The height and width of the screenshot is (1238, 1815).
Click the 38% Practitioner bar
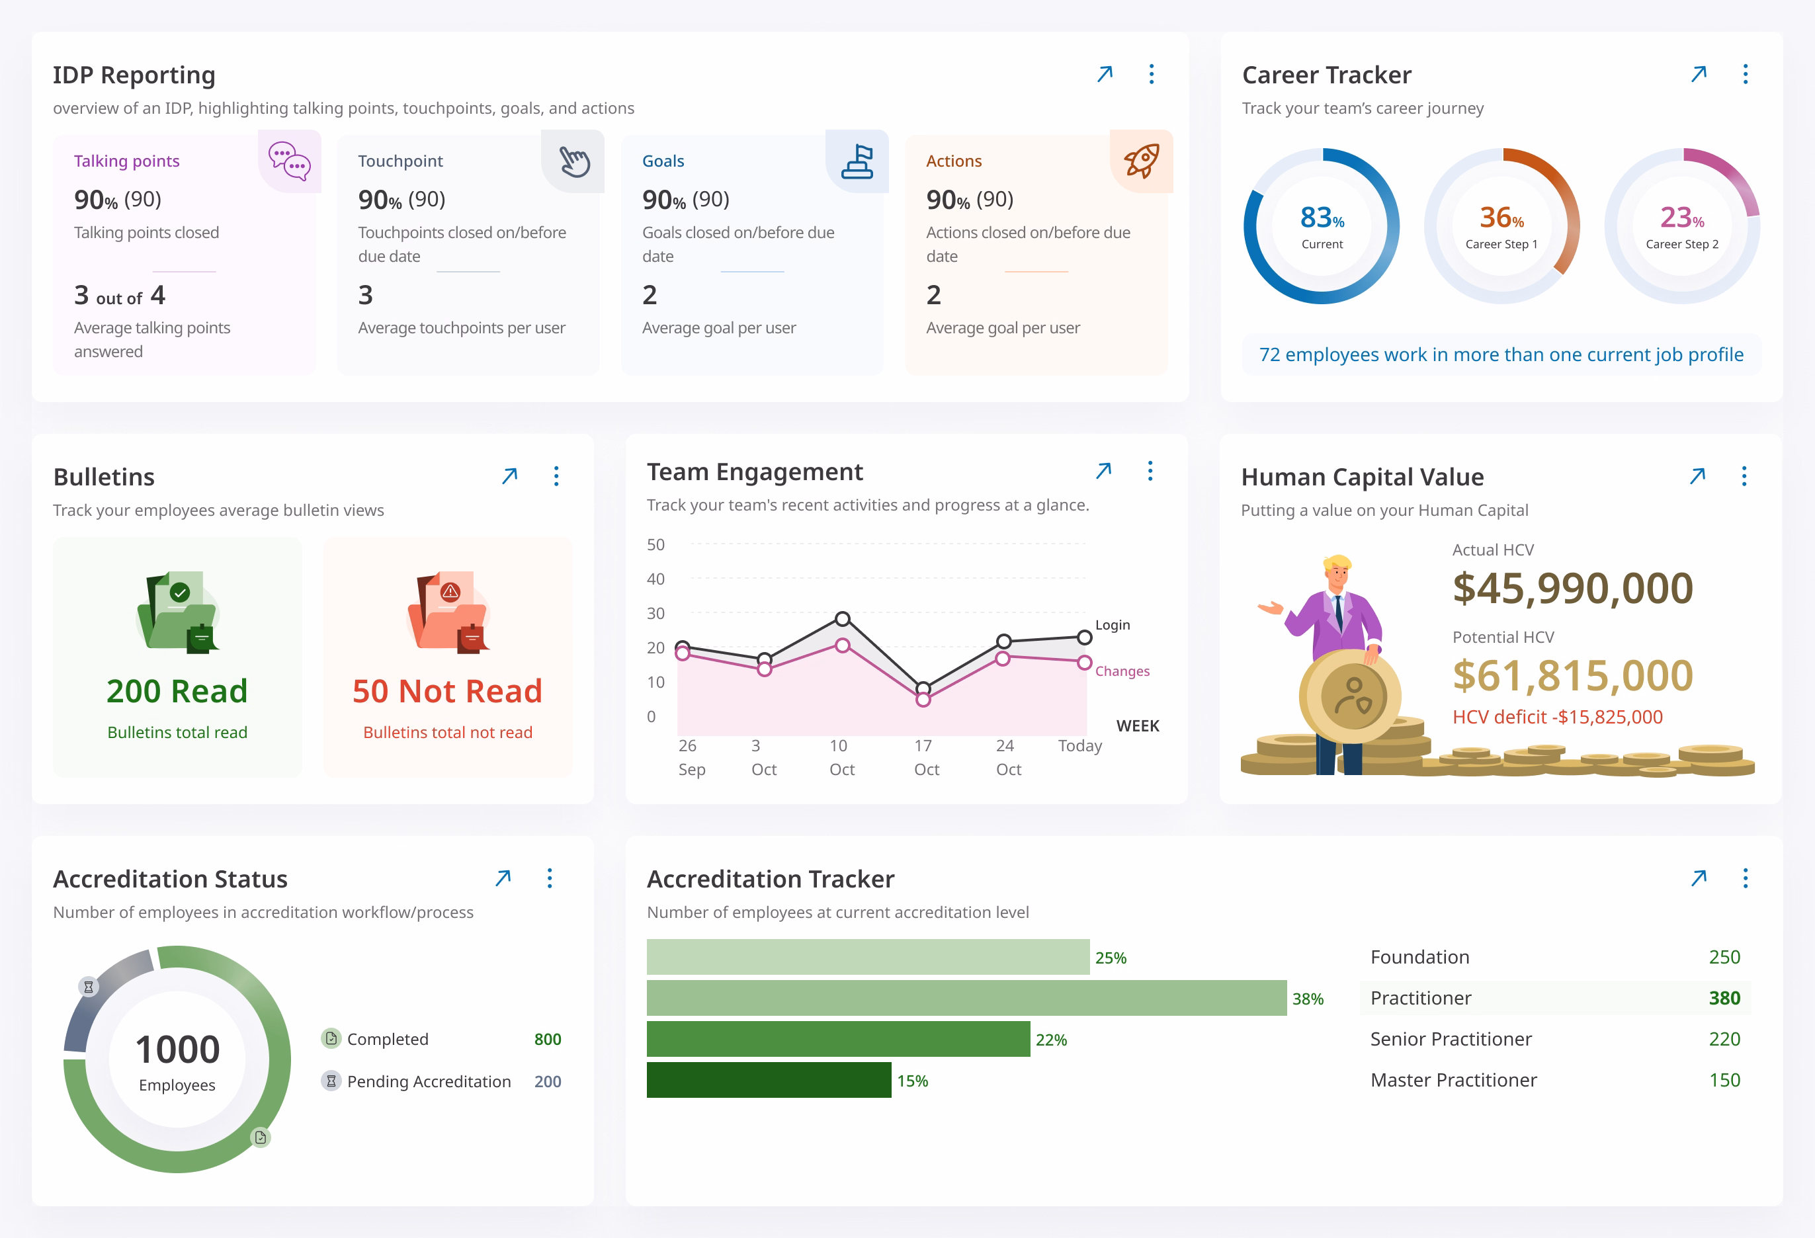966,997
